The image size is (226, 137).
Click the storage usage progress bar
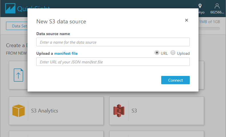click(209, 29)
